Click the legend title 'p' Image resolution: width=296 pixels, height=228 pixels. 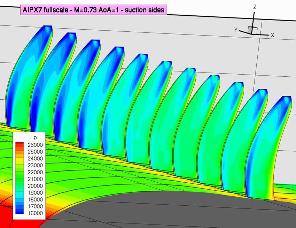[35, 138]
